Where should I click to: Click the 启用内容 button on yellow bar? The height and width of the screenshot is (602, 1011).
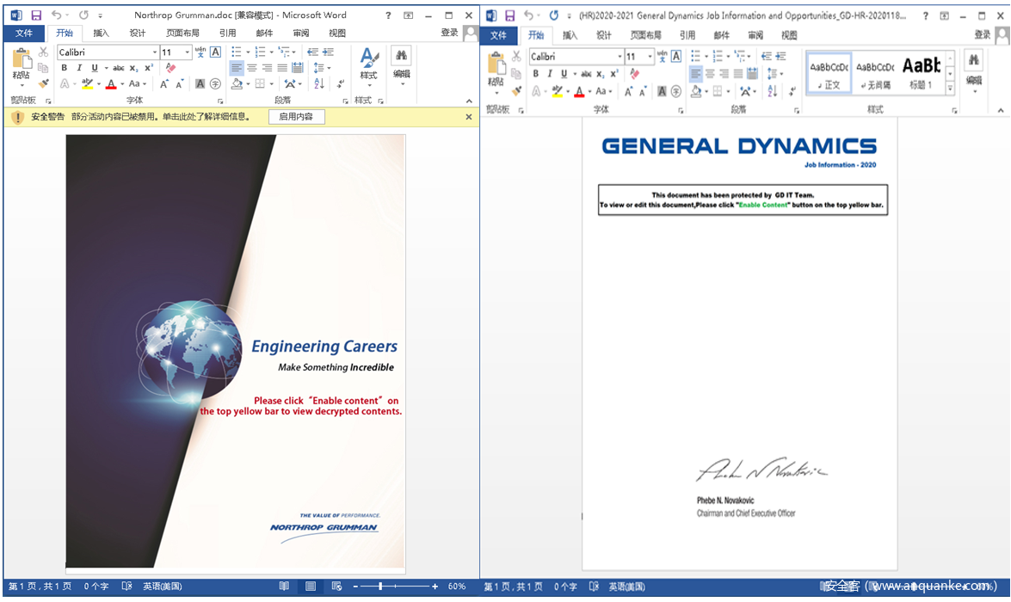pyautogui.click(x=296, y=117)
